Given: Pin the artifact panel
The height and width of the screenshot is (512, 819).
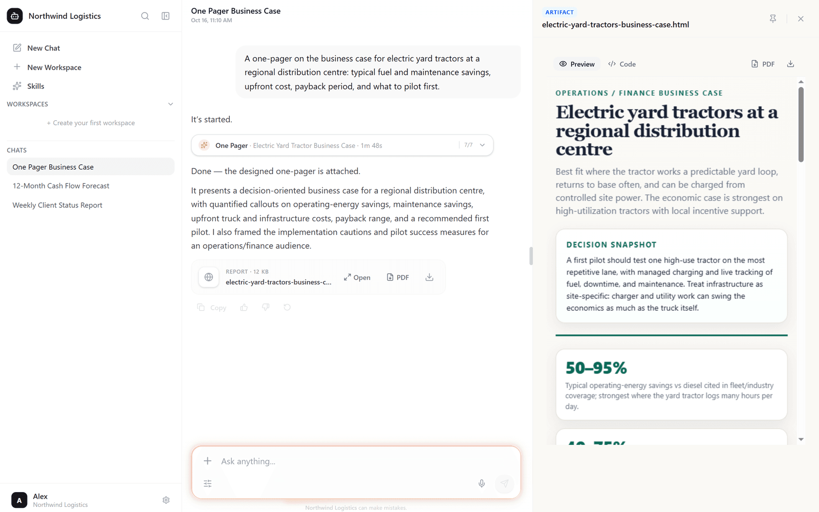Looking at the screenshot, I should click(773, 18).
